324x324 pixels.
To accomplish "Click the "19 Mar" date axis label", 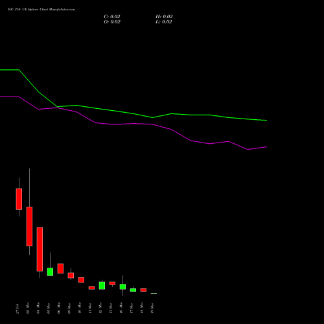I will tap(152, 308).
